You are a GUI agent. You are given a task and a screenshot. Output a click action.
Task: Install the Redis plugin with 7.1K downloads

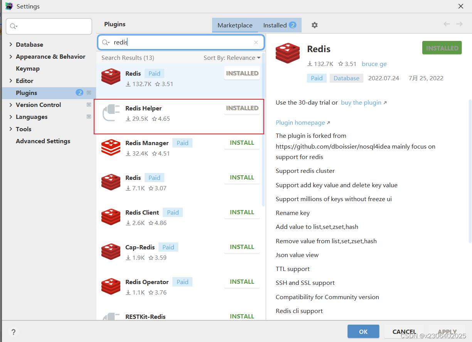click(242, 178)
